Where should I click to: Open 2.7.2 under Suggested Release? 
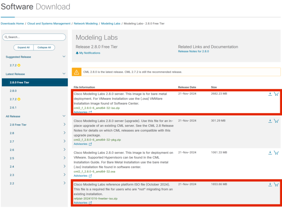coord(13,65)
